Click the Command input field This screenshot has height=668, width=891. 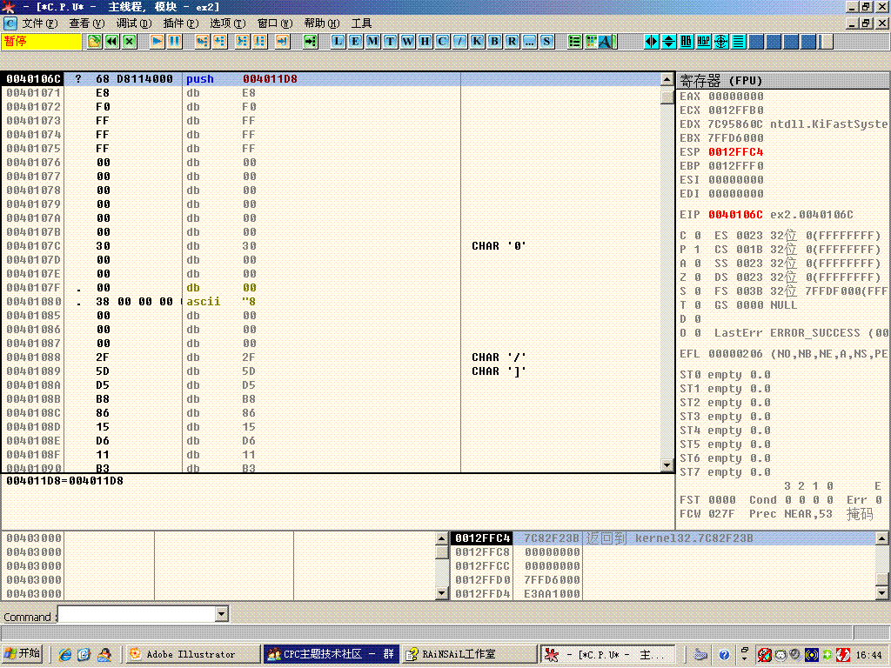point(137,614)
